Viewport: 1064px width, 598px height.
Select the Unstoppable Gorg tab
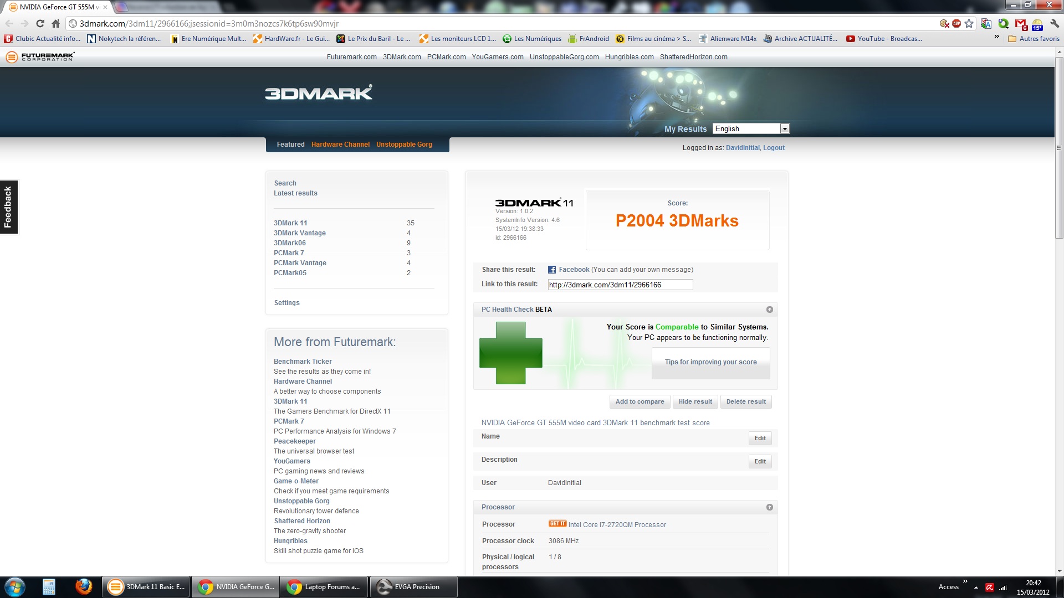[x=404, y=145]
